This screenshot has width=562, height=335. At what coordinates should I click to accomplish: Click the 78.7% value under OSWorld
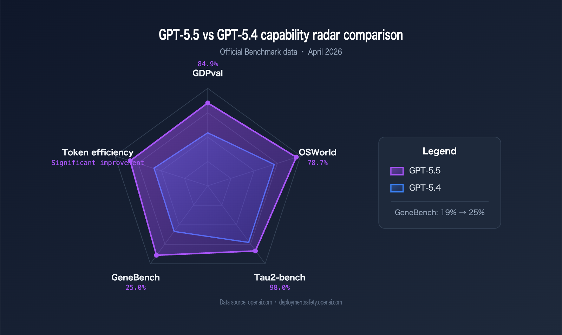[318, 163]
